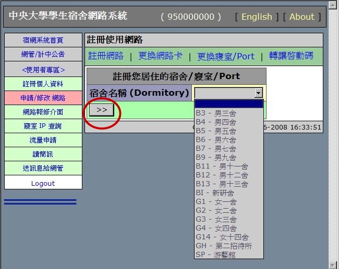Screen dimensions: 339x269
Task: Open 更換寢室/Port tab
Action: [x=226, y=56]
